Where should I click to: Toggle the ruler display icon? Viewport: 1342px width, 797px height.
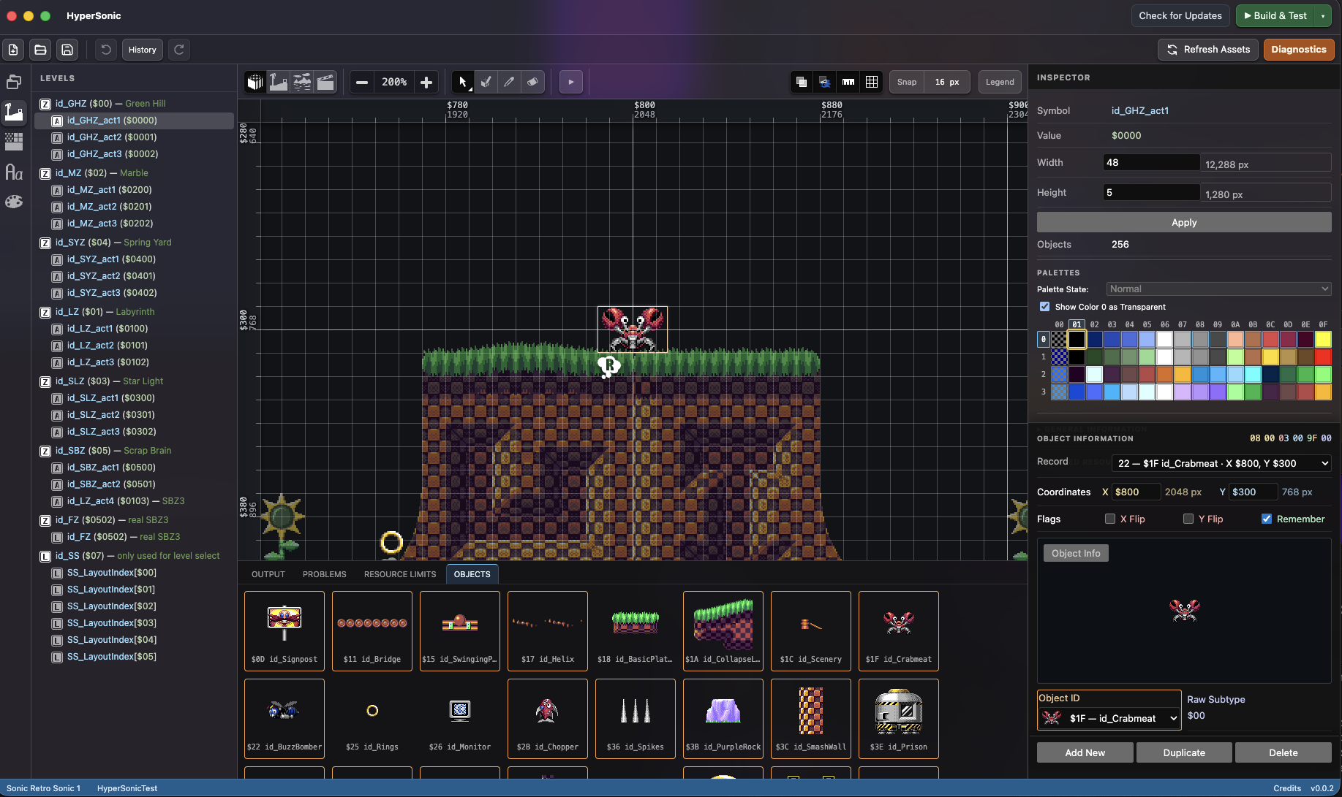point(848,82)
